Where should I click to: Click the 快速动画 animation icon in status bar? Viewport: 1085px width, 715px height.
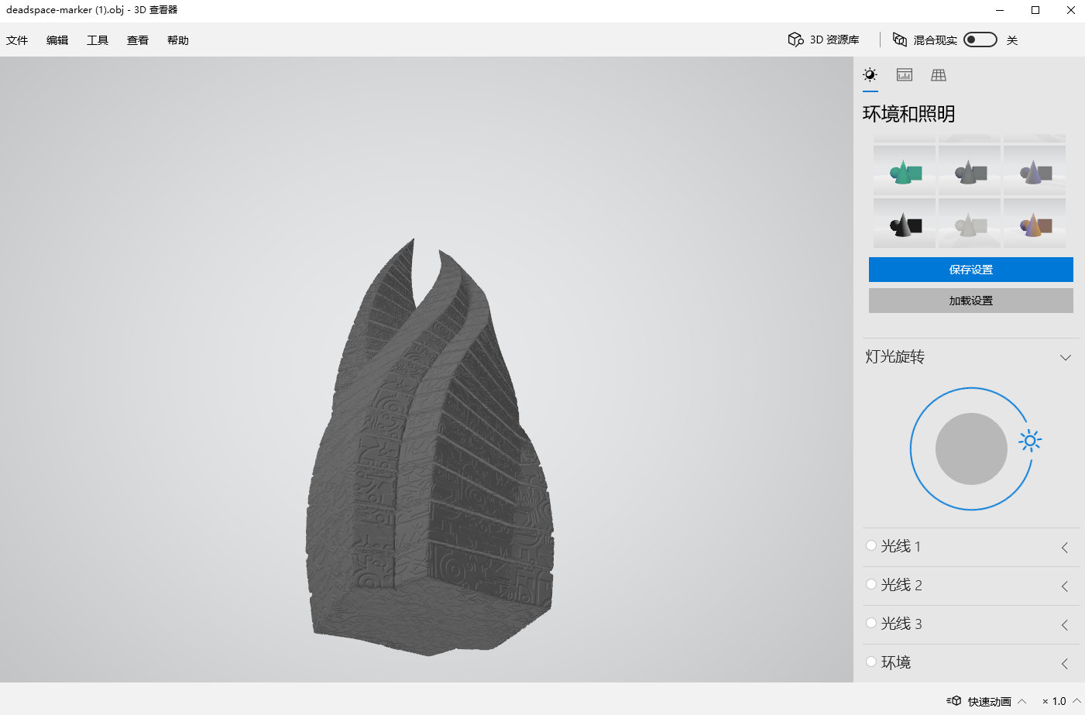(x=954, y=701)
